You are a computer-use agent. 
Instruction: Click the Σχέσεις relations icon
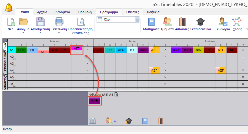(237, 22)
